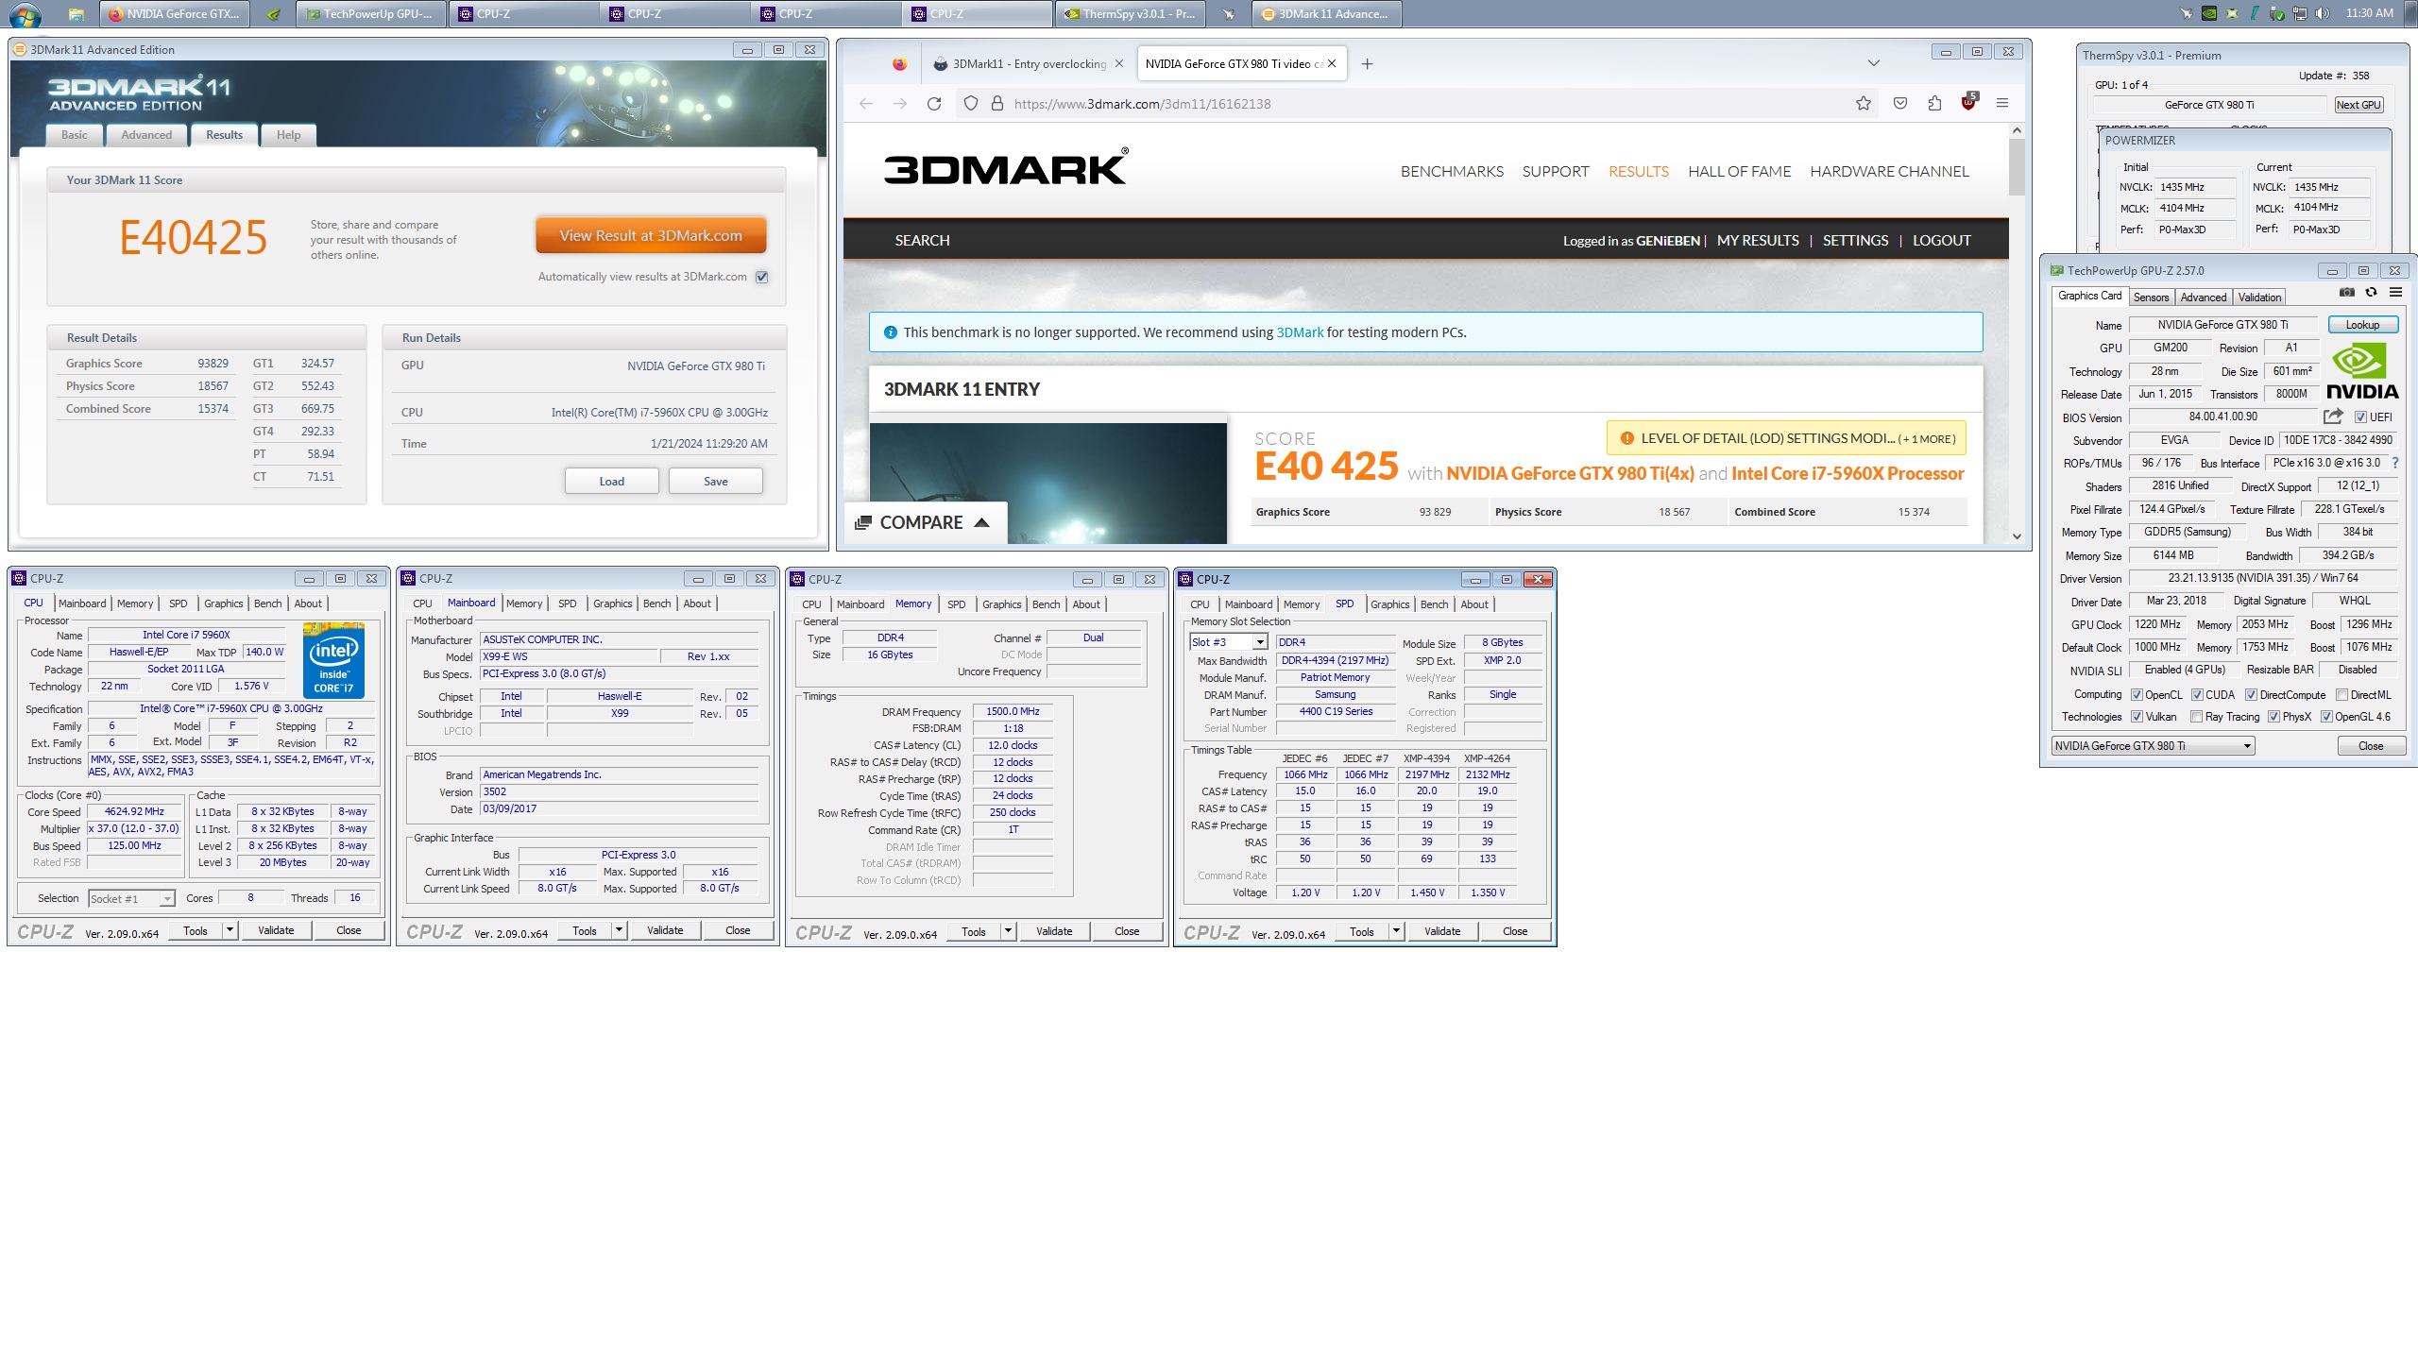
Task: Click the browser page vertical scrollbar thumb
Action: coord(2017,167)
